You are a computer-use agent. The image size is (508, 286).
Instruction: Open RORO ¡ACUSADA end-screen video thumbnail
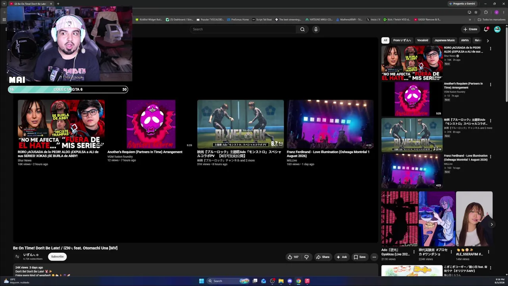pos(61,124)
